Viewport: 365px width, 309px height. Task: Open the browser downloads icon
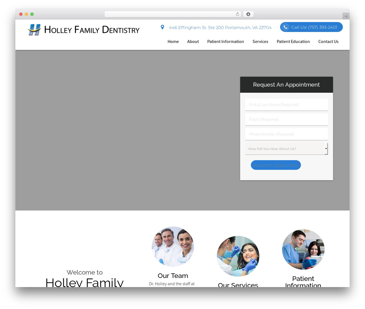248,14
